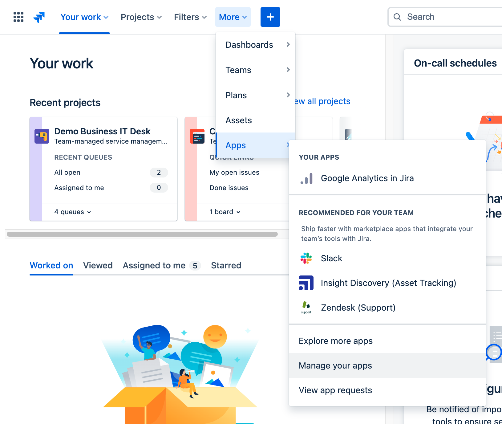Expand the 4 queues dropdown
The width and height of the screenshot is (502, 424).
(x=73, y=212)
